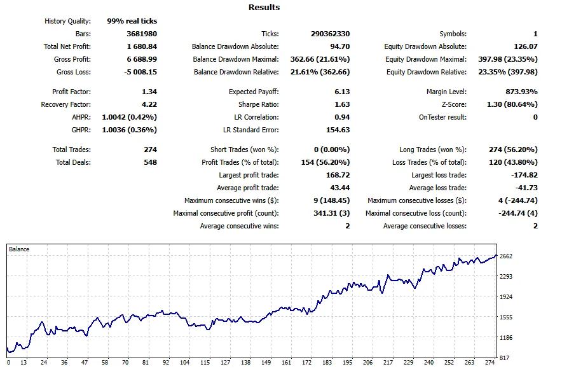Image resolution: width=562 pixels, height=376 pixels.
Task: Select the net profit value "1 680.84"
Action: [142, 46]
